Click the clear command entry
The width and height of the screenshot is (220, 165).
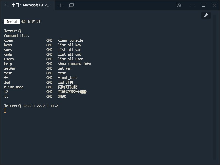click(9, 40)
